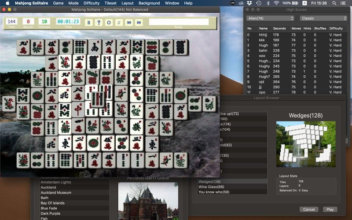This screenshot has height=220, width=352.
Task: Select the rightmost bamboo plant tile on the board
Action: pyautogui.click(x=209, y=104)
